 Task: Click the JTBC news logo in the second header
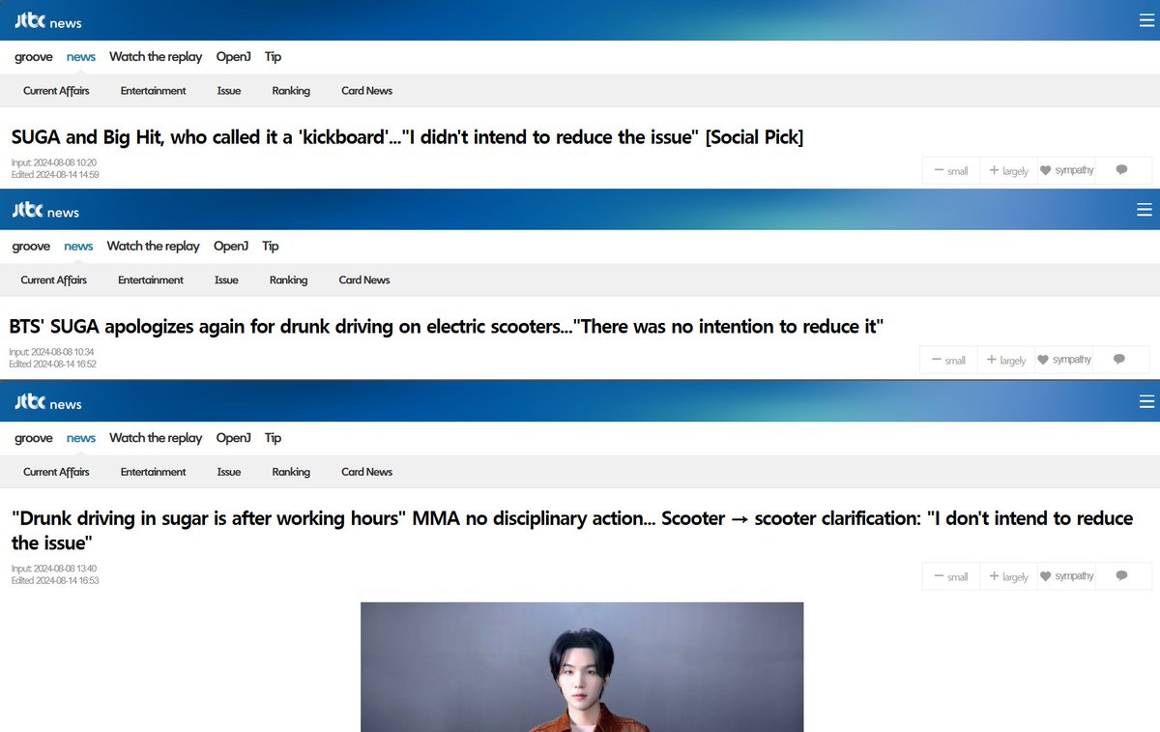45,211
